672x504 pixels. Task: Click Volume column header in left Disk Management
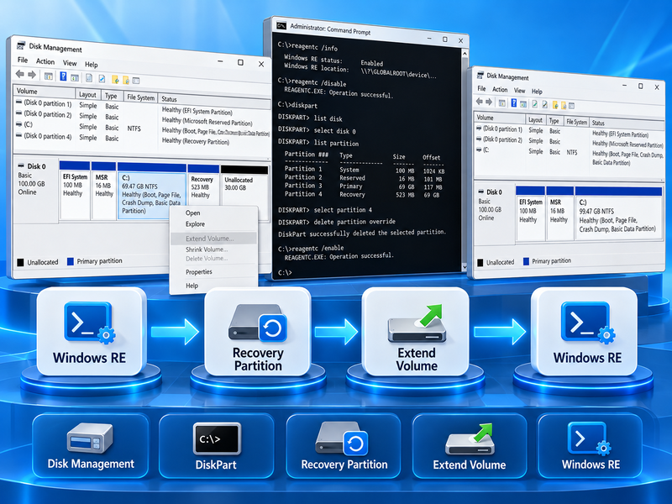[x=45, y=92]
